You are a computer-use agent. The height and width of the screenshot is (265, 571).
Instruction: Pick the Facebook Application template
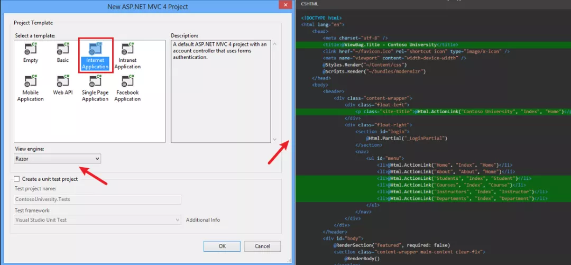click(x=127, y=88)
